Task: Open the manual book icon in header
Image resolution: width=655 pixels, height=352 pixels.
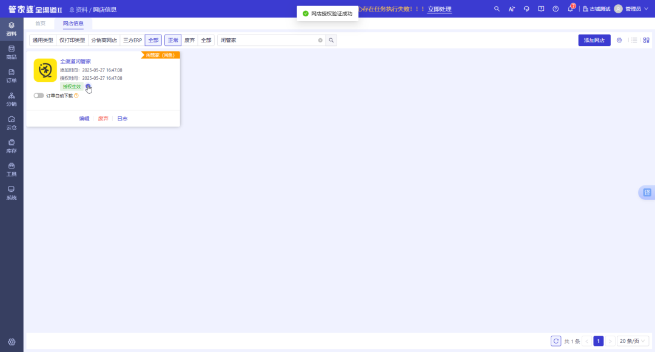Action: click(x=541, y=8)
